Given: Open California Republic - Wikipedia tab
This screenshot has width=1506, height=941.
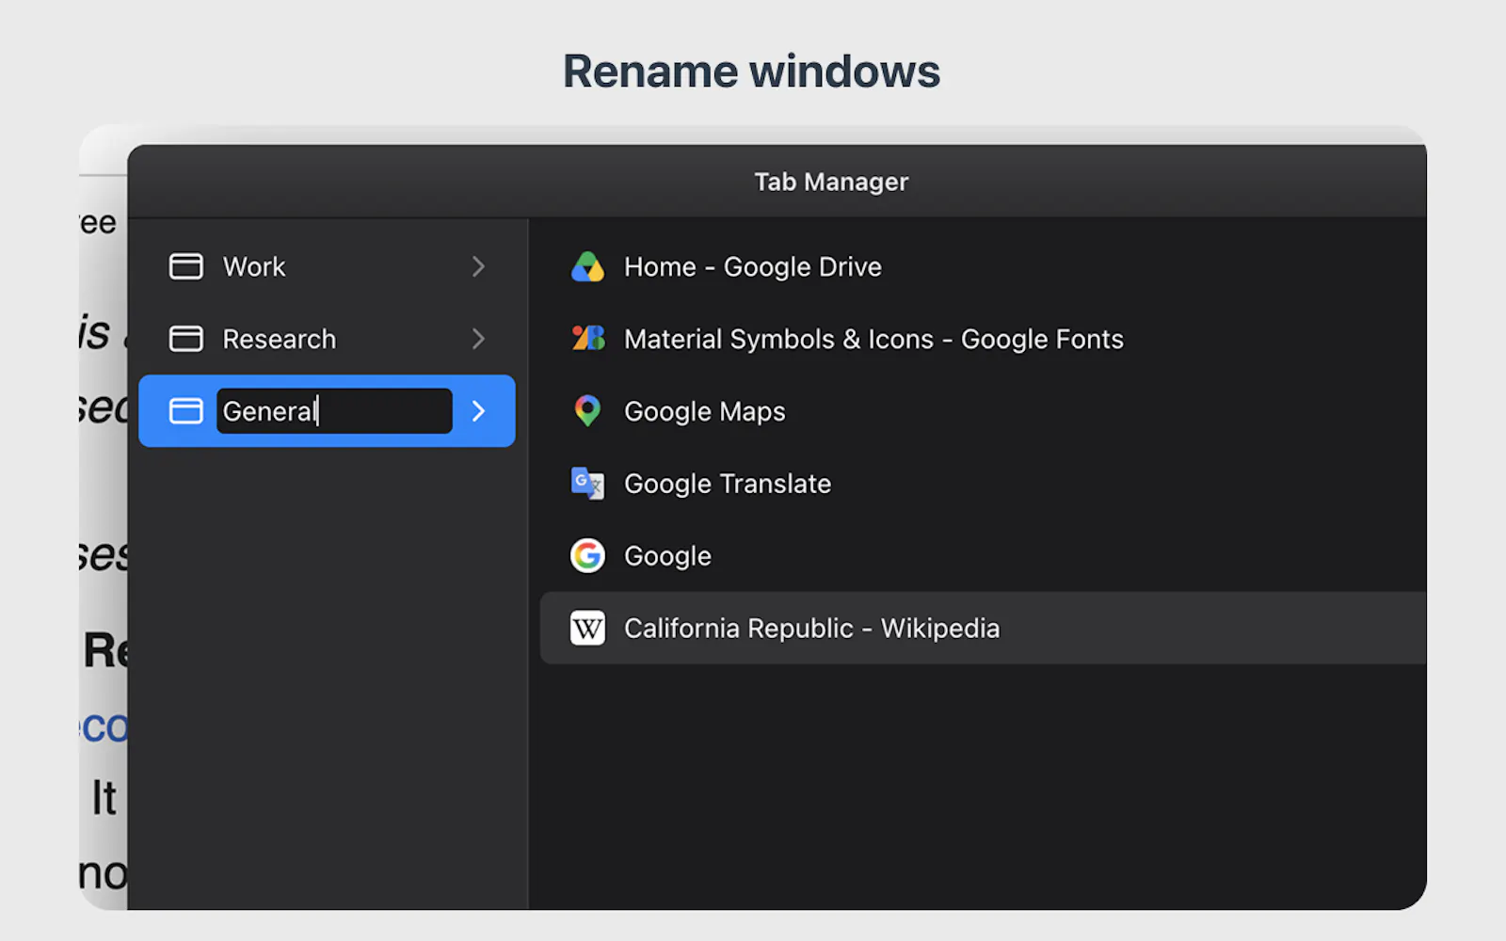Looking at the screenshot, I should 983,629.
